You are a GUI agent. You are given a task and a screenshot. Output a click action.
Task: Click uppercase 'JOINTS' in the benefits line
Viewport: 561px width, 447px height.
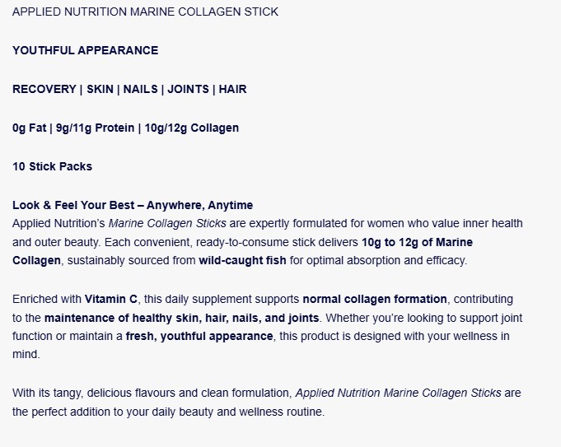tap(188, 89)
